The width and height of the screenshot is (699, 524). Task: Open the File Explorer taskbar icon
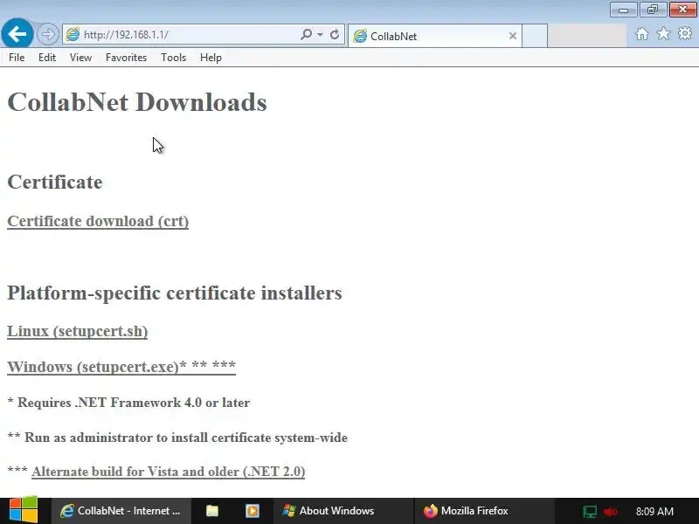coord(212,511)
